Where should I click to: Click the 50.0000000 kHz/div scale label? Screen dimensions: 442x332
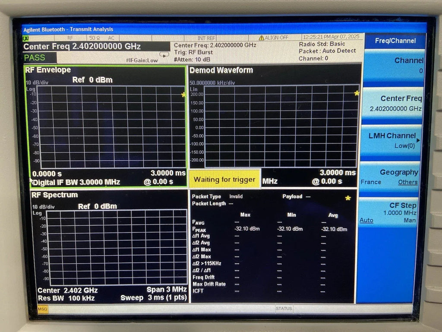point(212,83)
